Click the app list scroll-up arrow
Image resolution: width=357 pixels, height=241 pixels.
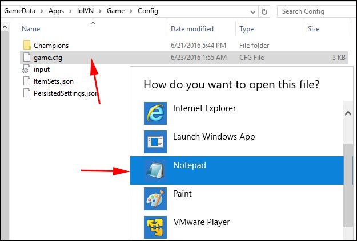coord(348,113)
